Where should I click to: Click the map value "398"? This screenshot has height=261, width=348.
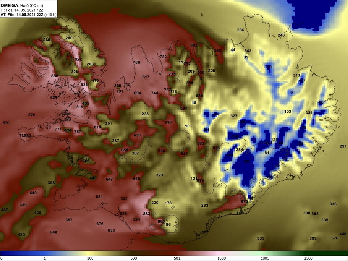click(51, 183)
